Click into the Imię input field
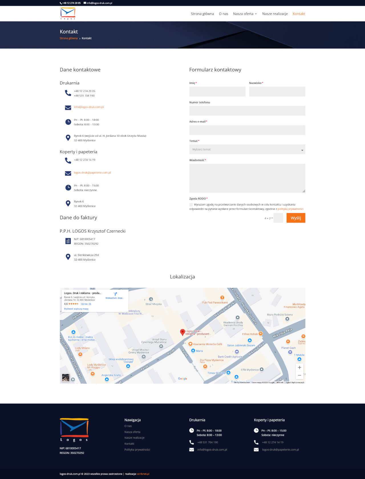 click(x=217, y=92)
